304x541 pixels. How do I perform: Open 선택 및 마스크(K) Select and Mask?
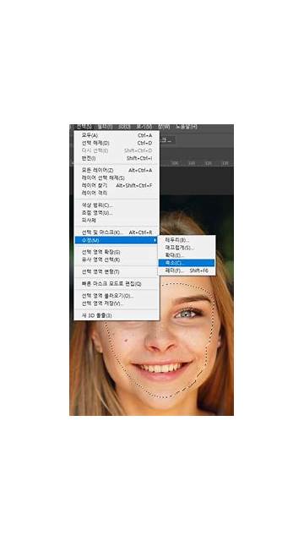(117, 232)
